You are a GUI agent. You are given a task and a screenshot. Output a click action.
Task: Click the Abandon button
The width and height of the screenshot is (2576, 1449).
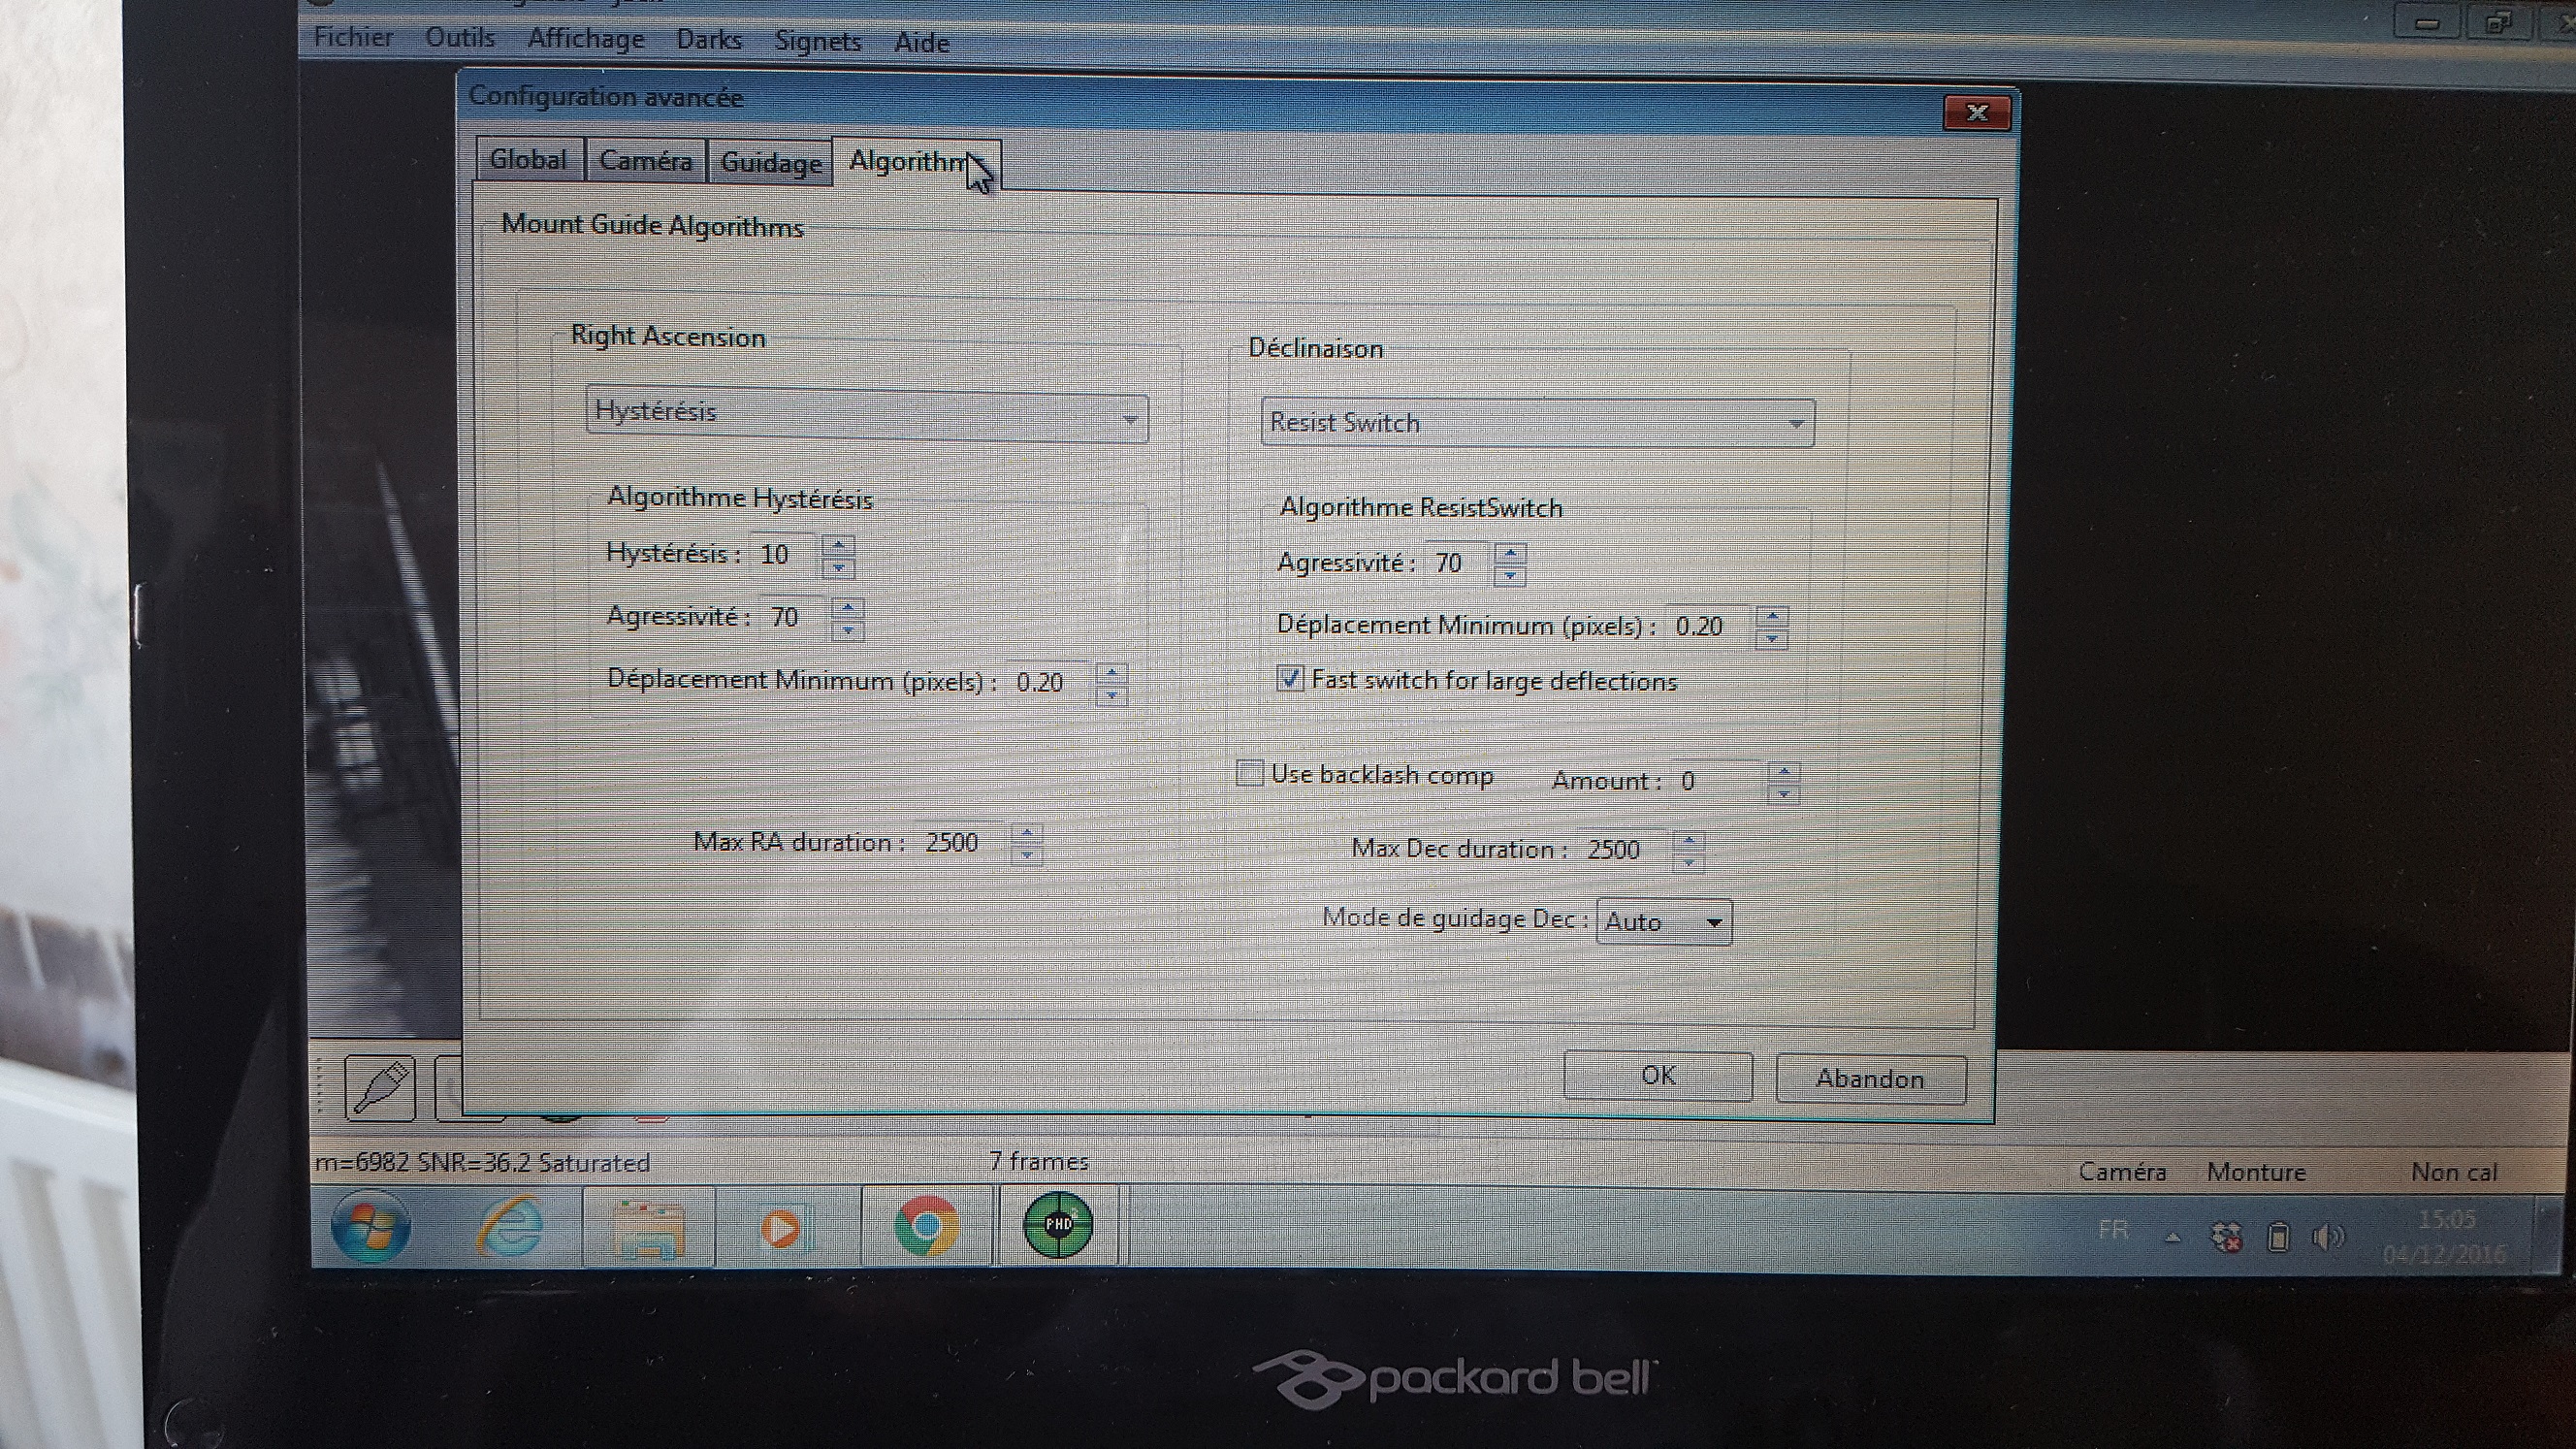coord(1869,1079)
